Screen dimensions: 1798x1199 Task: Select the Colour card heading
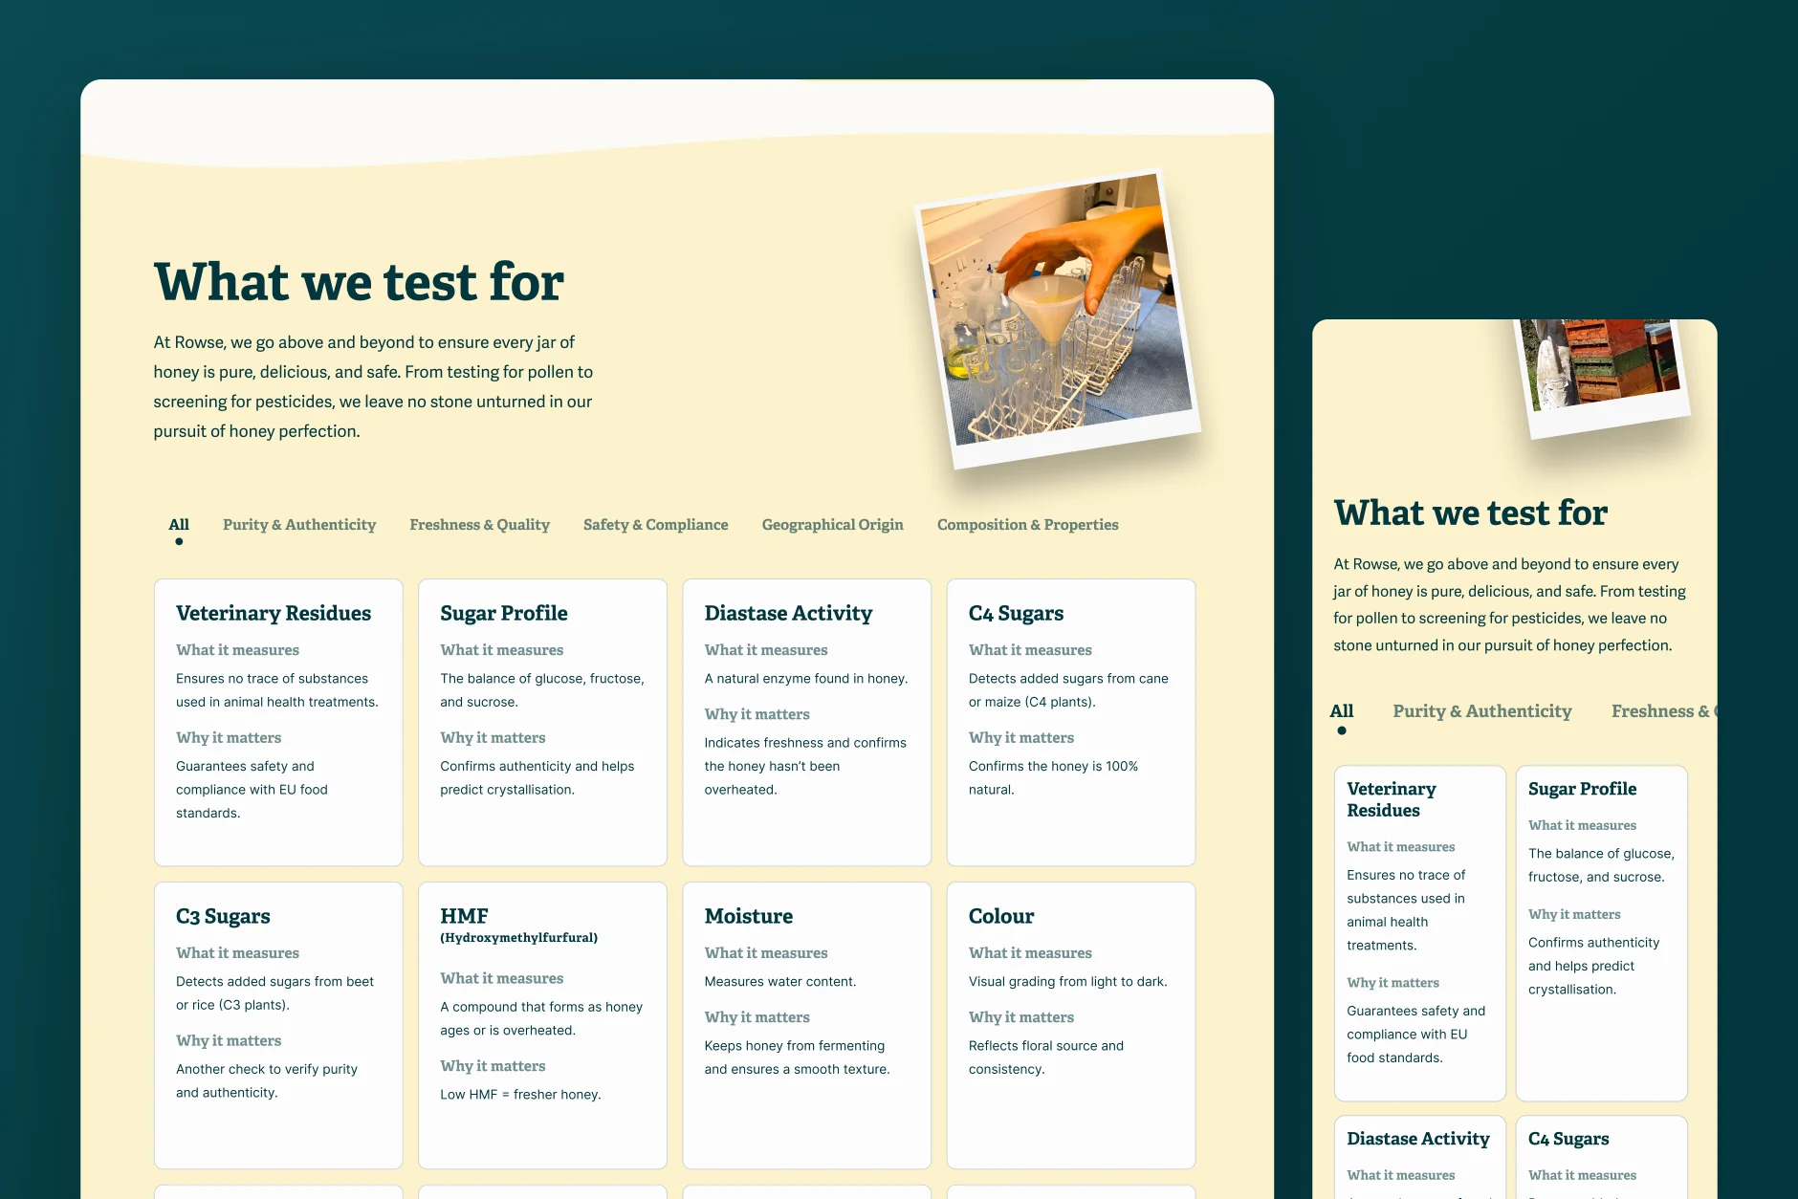click(x=1001, y=916)
